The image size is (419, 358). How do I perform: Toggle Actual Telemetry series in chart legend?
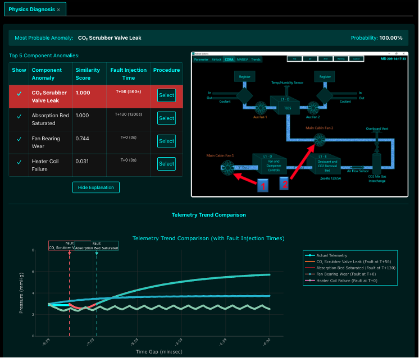coord(331,255)
